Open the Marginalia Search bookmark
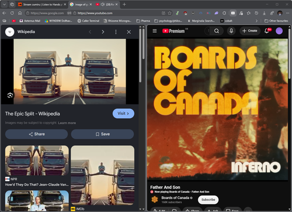 tap(201, 20)
